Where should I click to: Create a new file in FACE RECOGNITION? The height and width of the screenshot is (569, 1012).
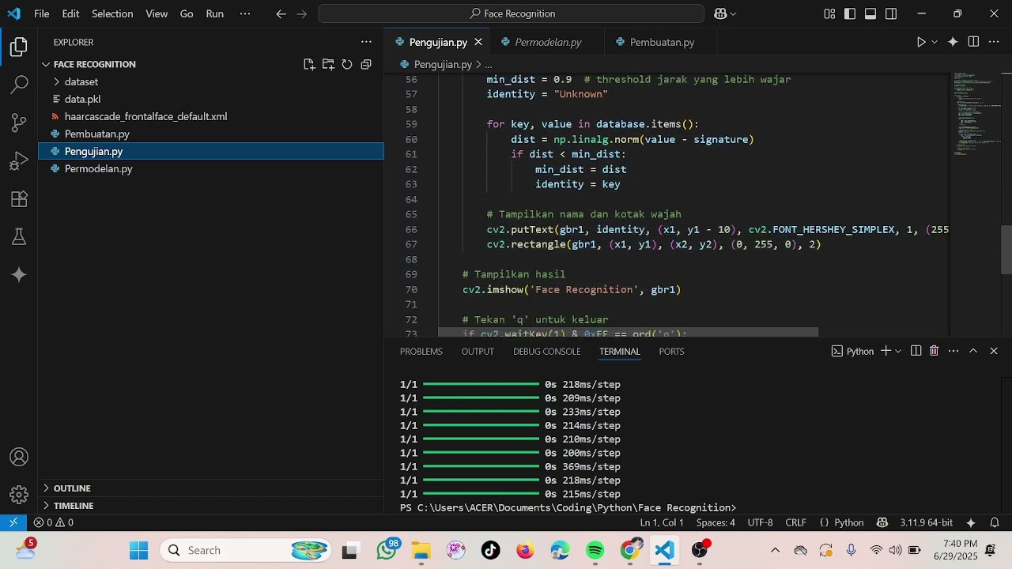(309, 64)
